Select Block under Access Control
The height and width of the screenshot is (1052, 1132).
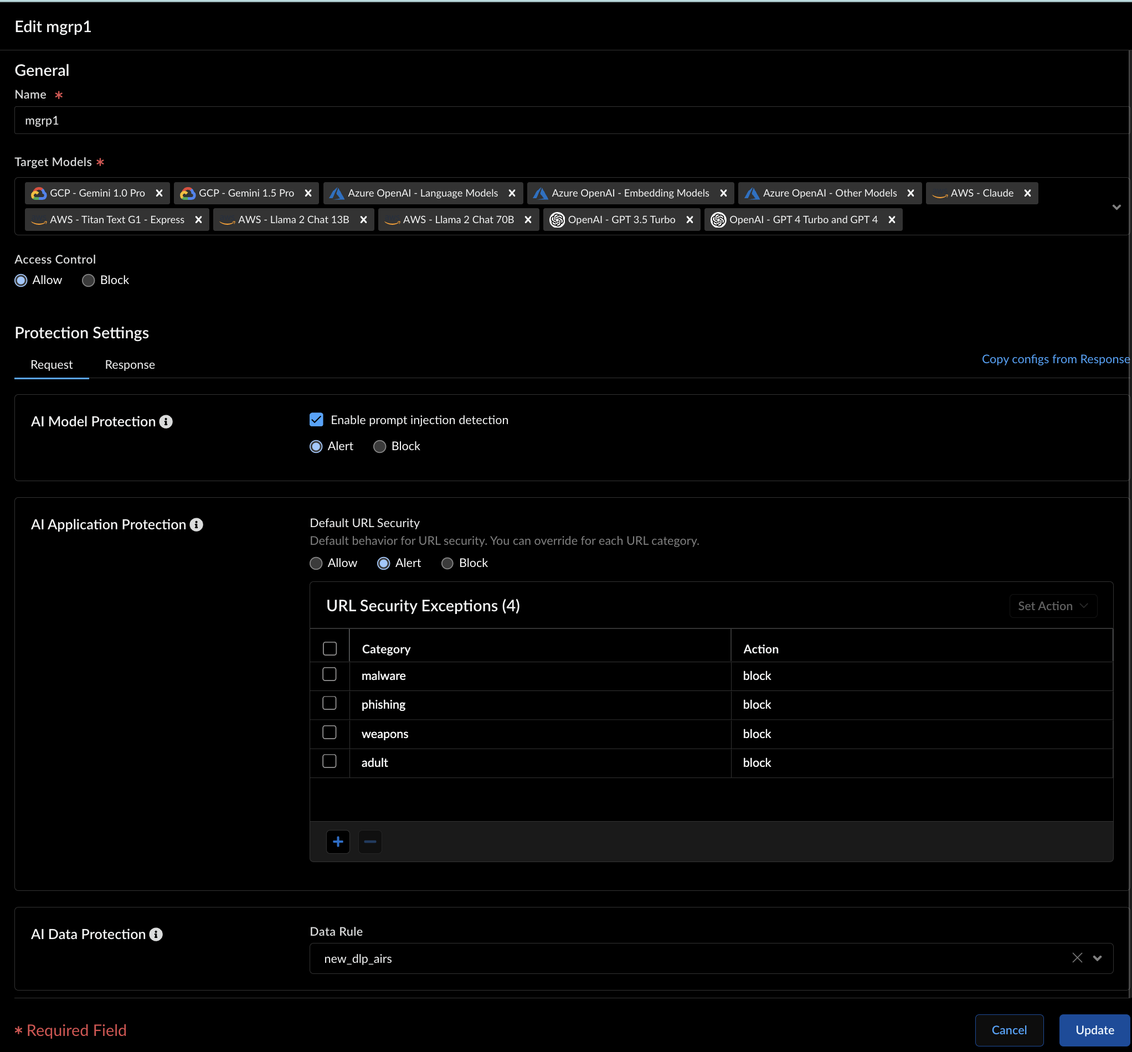point(88,281)
